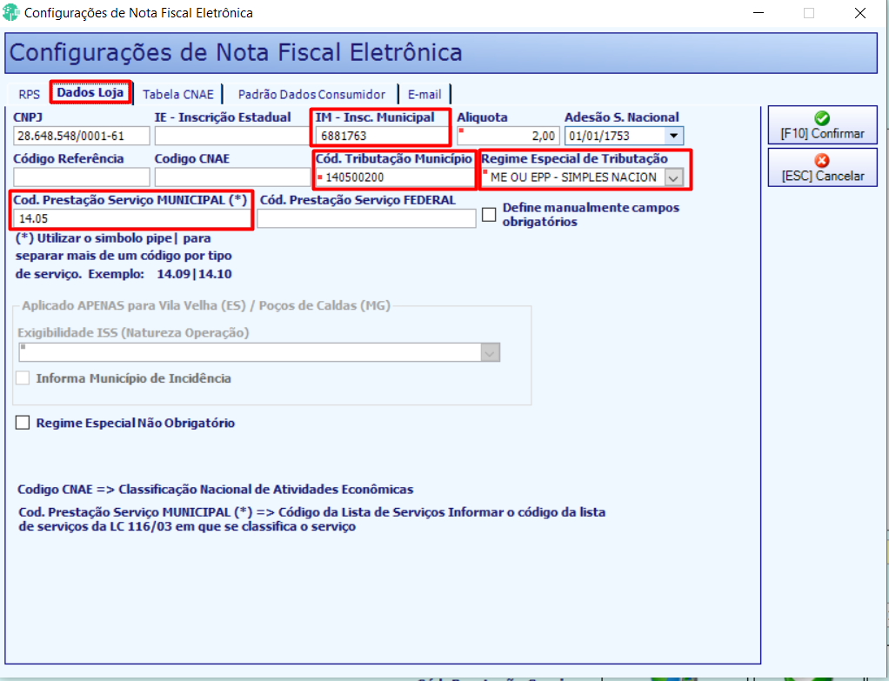Click the green checkmark Confirmar icon

coord(821,118)
